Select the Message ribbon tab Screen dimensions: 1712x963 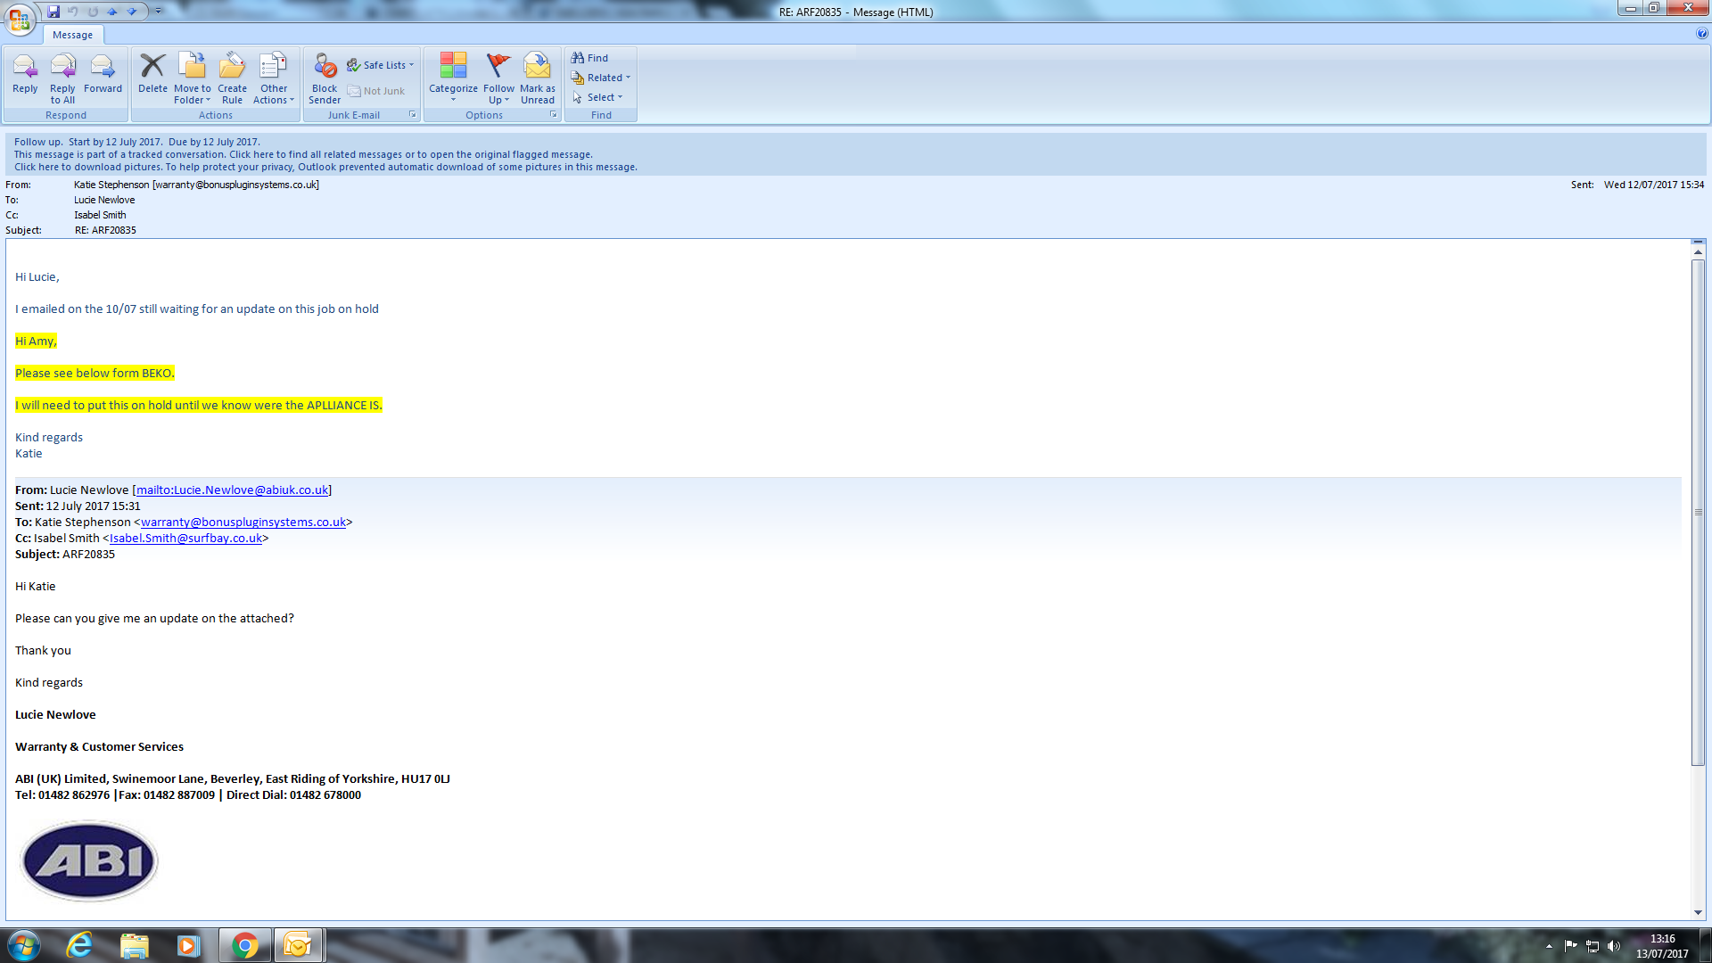[x=72, y=35]
